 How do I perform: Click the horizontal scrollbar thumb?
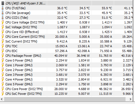[x=65, y=99]
